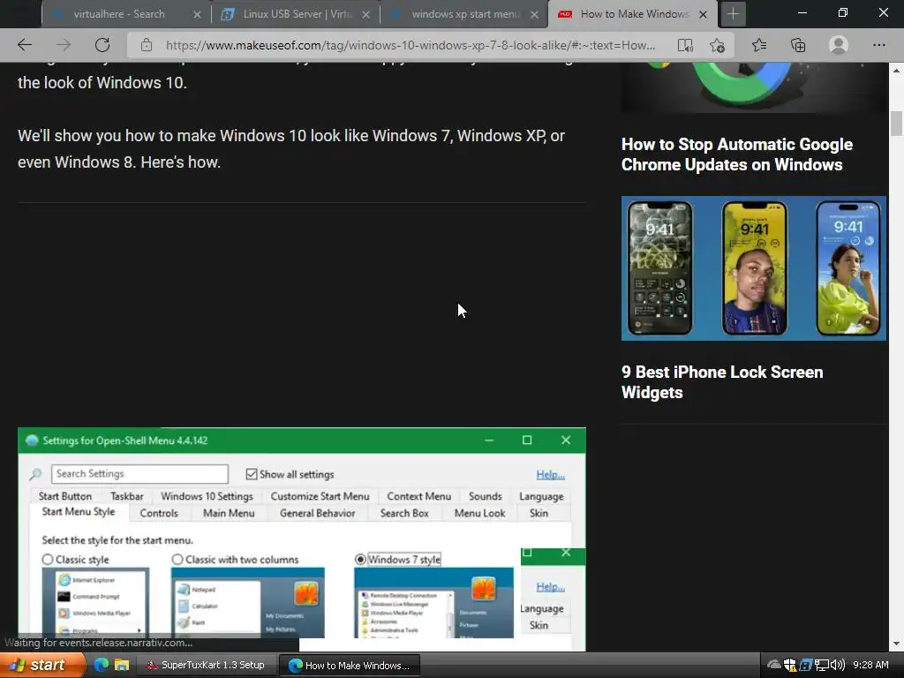
Task: Select the Windows 7 style radio button
Action: pos(360,559)
